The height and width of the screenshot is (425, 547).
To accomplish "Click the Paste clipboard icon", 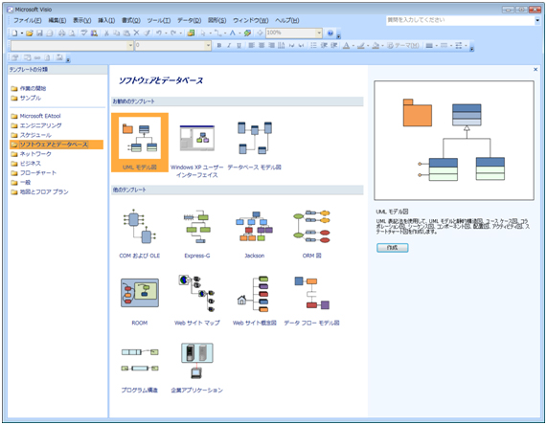I will (126, 34).
